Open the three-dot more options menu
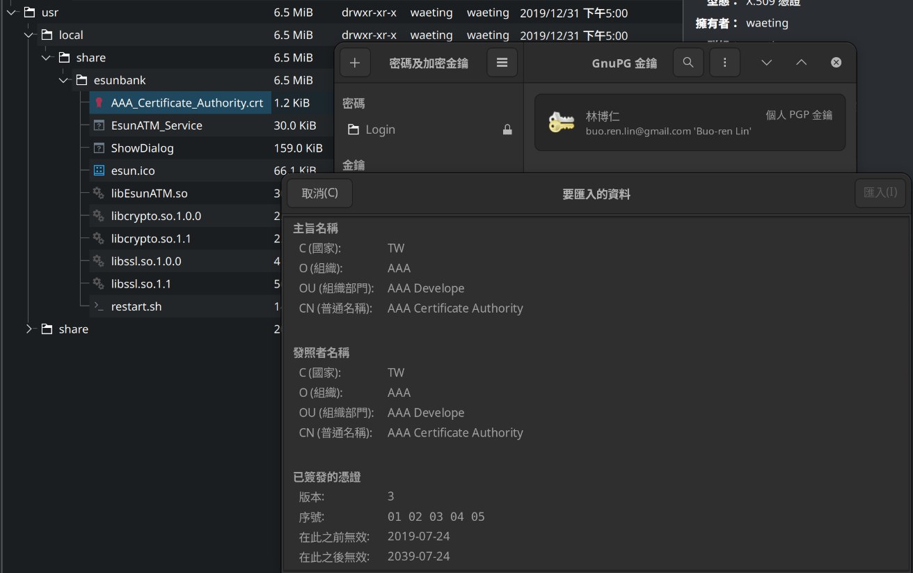Image resolution: width=913 pixels, height=573 pixels. pyautogui.click(x=725, y=63)
